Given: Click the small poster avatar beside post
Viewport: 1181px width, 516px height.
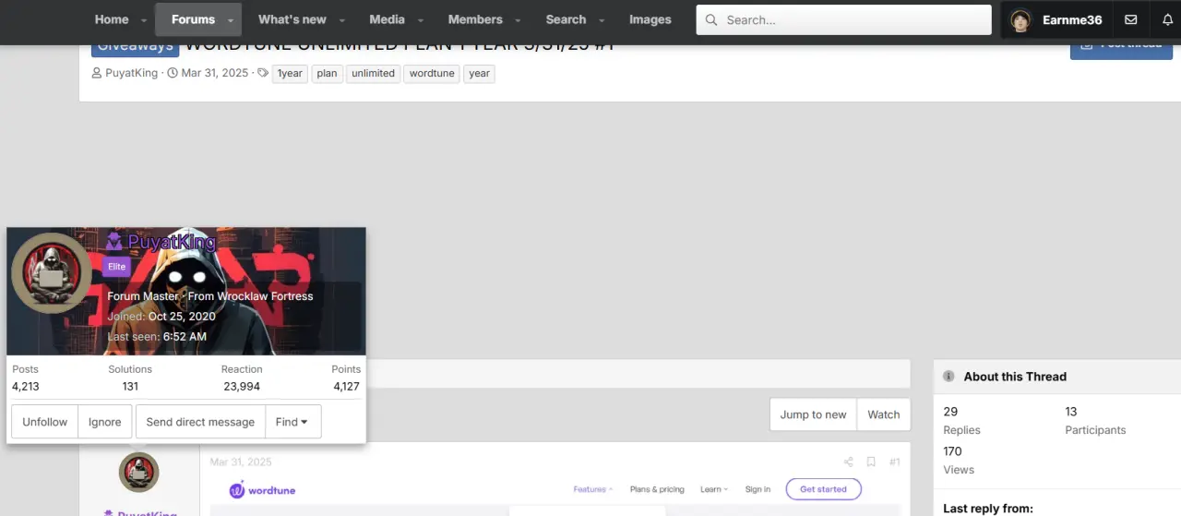Looking at the screenshot, I should click(139, 473).
